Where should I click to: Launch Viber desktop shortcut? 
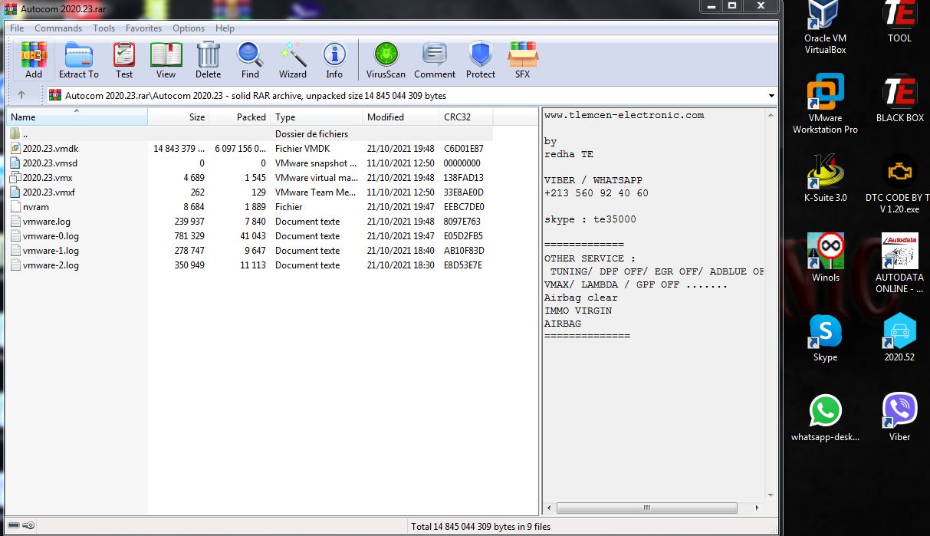900,418
